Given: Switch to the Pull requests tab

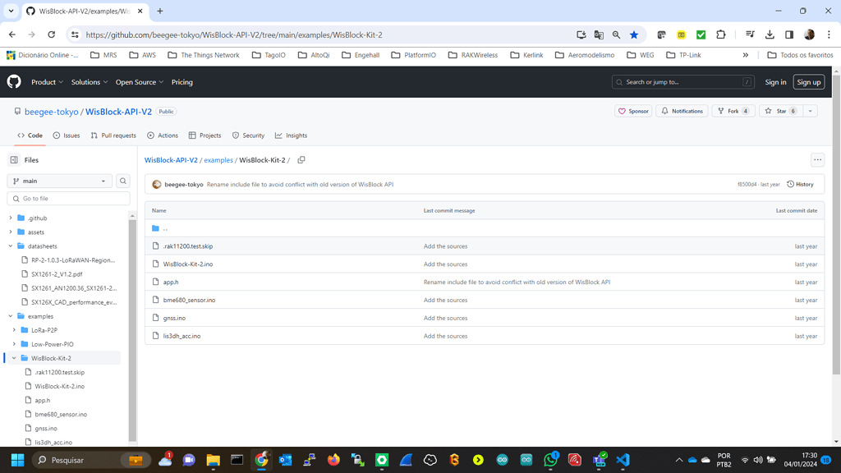Looking at the screenshot, I should [x=113, y=135].
